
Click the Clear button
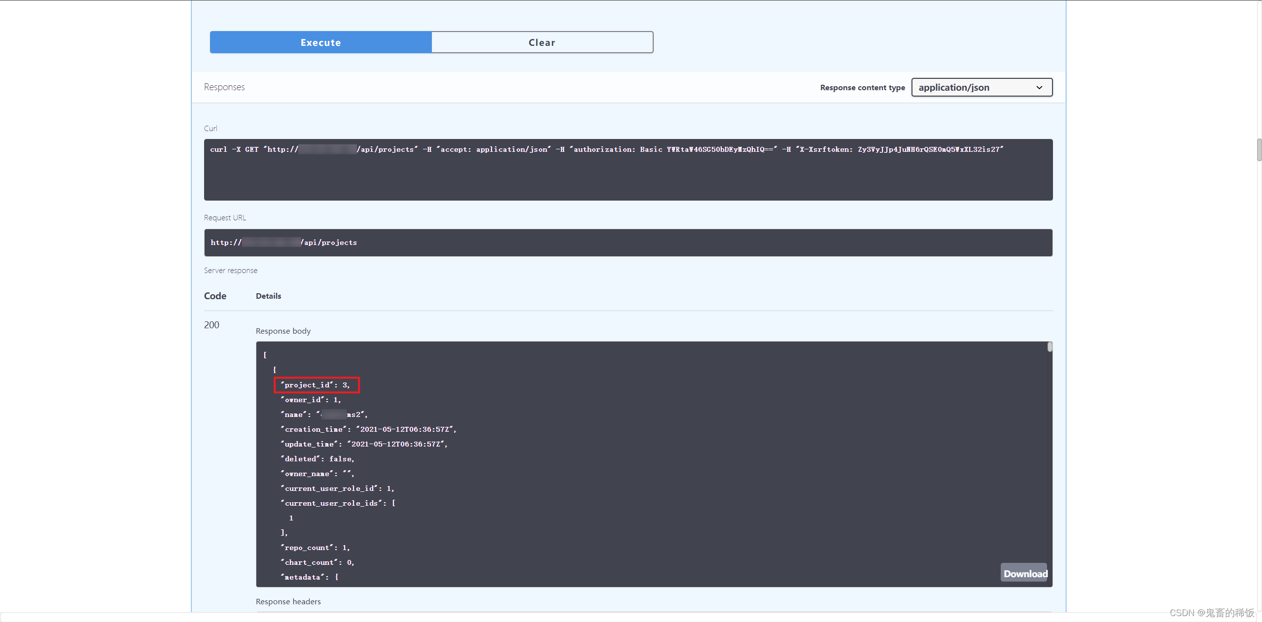click(x=542, y=42)
